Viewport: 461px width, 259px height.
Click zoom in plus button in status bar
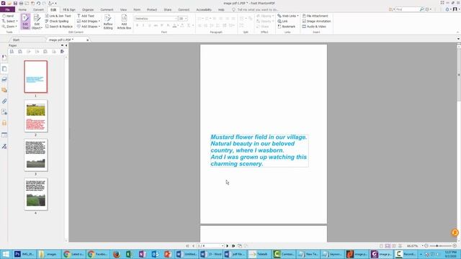point(455,246)
